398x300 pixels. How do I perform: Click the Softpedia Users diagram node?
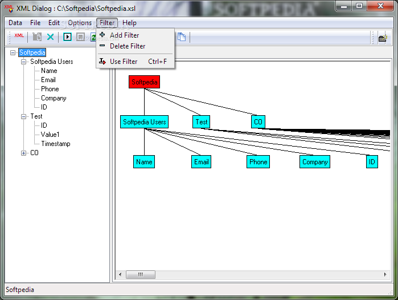click(144, 122)
